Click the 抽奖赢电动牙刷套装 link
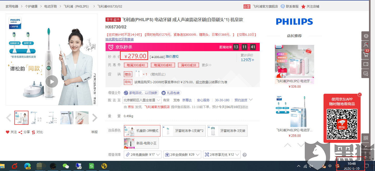 [x=119, y=39]
